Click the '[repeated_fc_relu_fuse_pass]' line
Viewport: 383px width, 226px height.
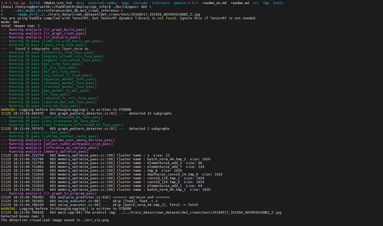click(50, 98)
